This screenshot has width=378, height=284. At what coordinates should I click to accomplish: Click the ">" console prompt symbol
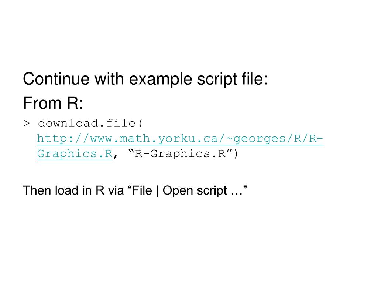tap(27, 124)
